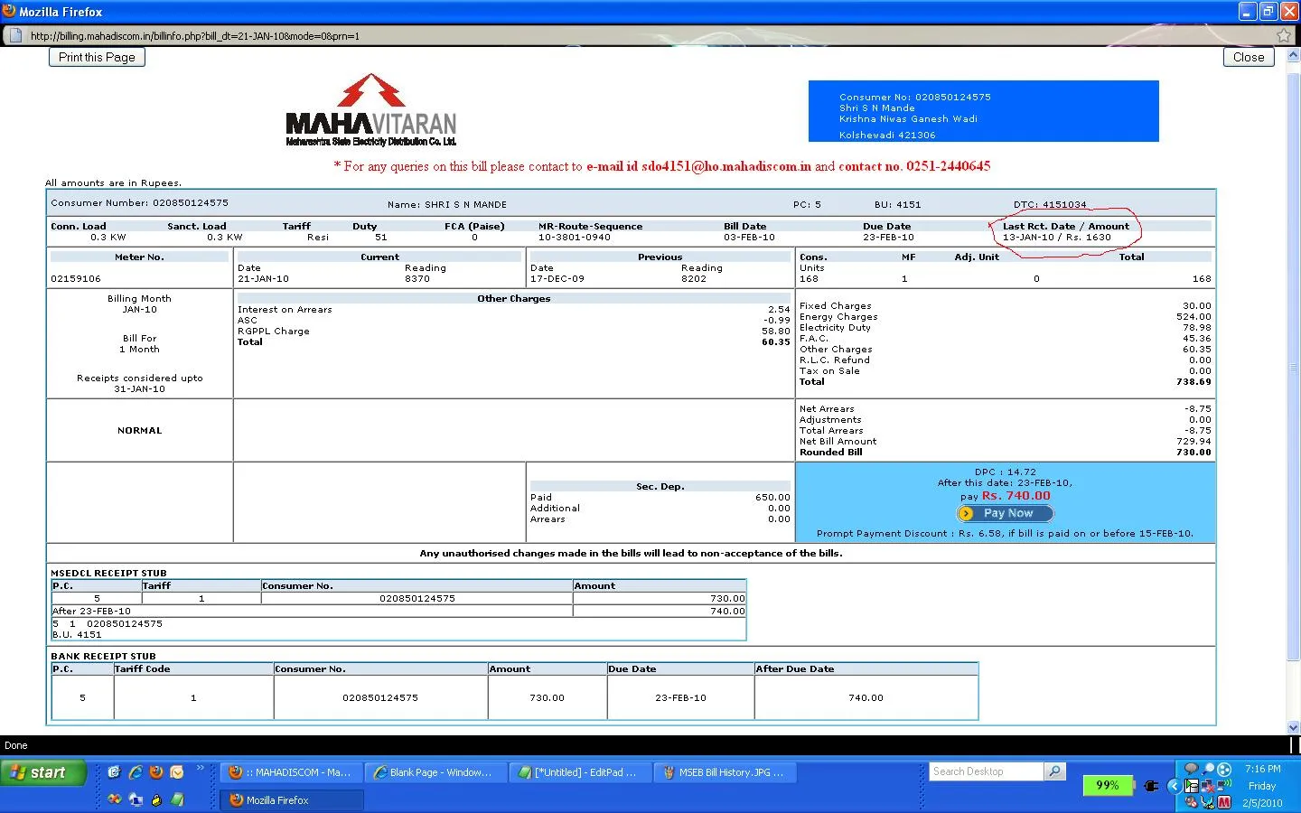This screenshot has width=1301, height=813.
Task: Switch to Blank Page Internet Explorer window
Action: (435, 772)
